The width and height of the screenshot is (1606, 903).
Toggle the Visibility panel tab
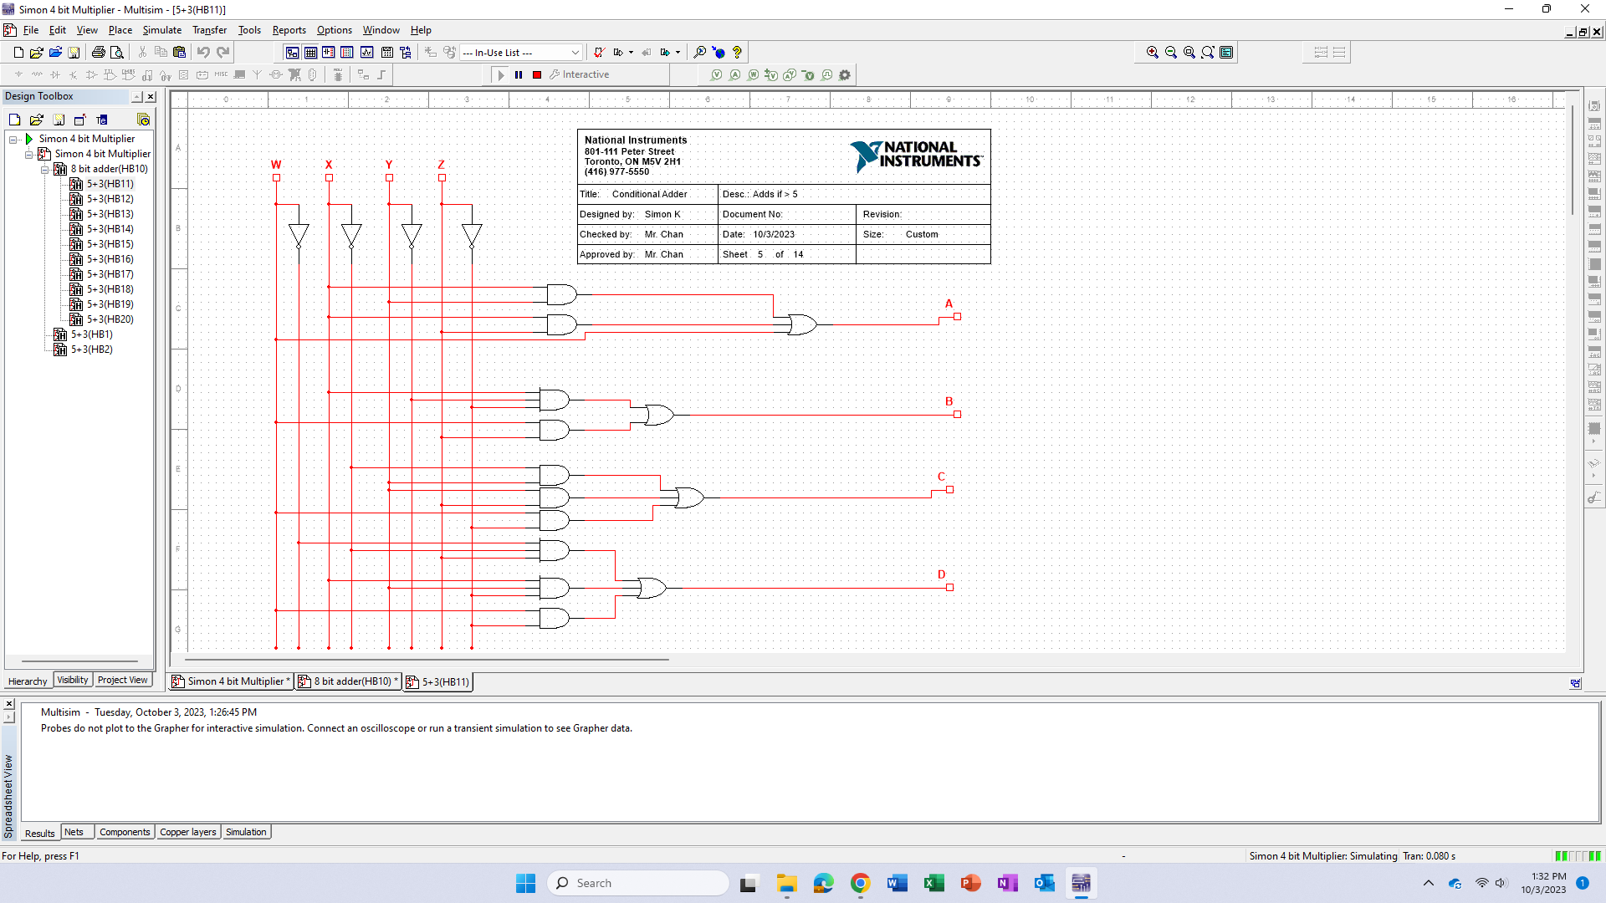[x=73, y=679]
